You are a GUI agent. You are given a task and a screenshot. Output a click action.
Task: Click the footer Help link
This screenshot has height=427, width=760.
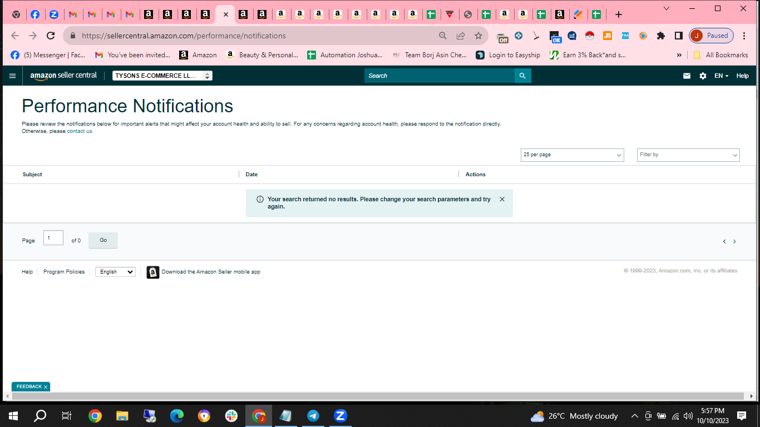[27, 272]
